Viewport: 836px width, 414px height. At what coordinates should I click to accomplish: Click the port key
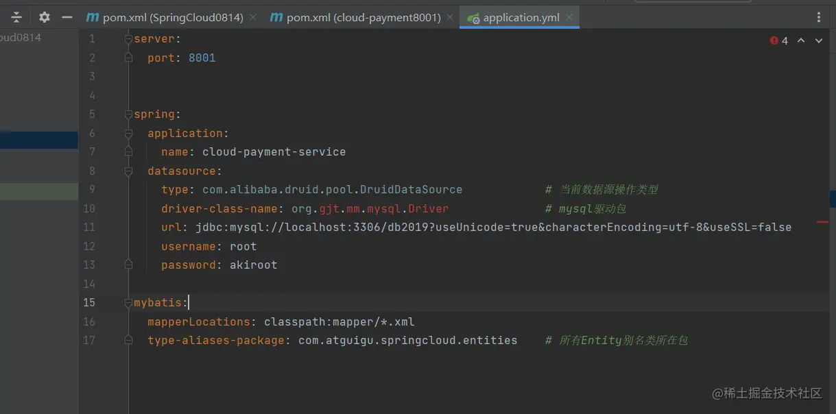click(x=161, y=58)
